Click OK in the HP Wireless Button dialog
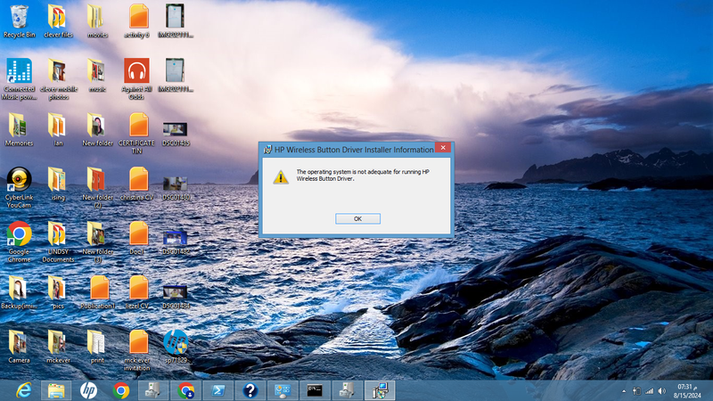This screenshot has height=401, width=713. [357, 218]
